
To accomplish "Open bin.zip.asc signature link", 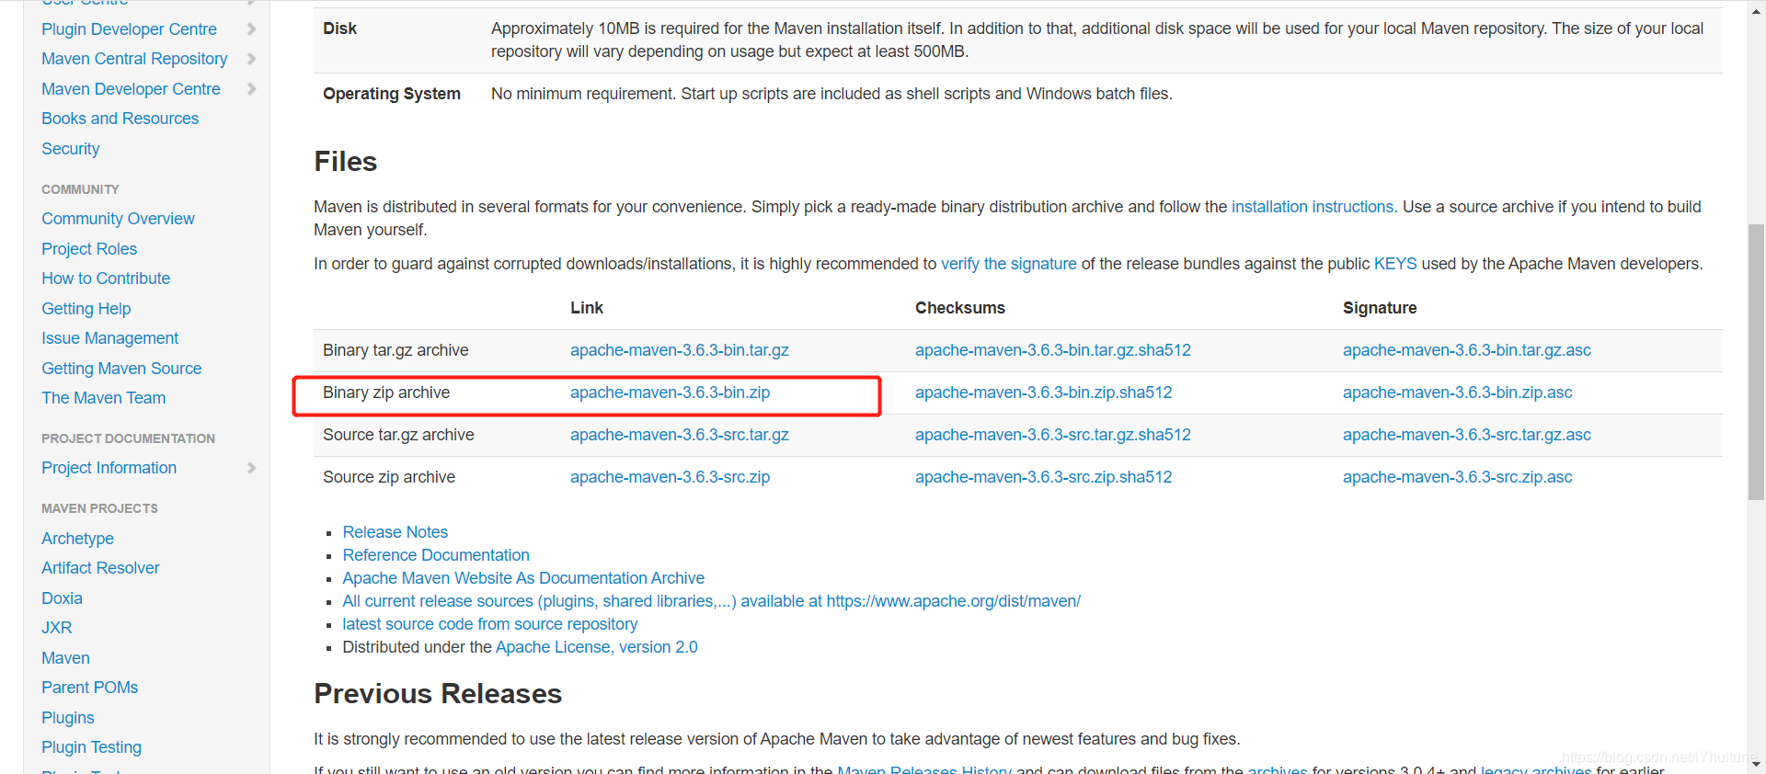I will pyautogui.click(x=1457, y=393).
